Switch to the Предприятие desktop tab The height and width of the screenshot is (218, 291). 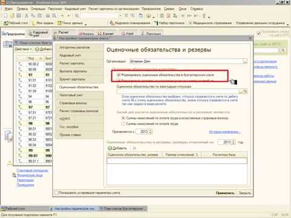click(x=13, y=34)
